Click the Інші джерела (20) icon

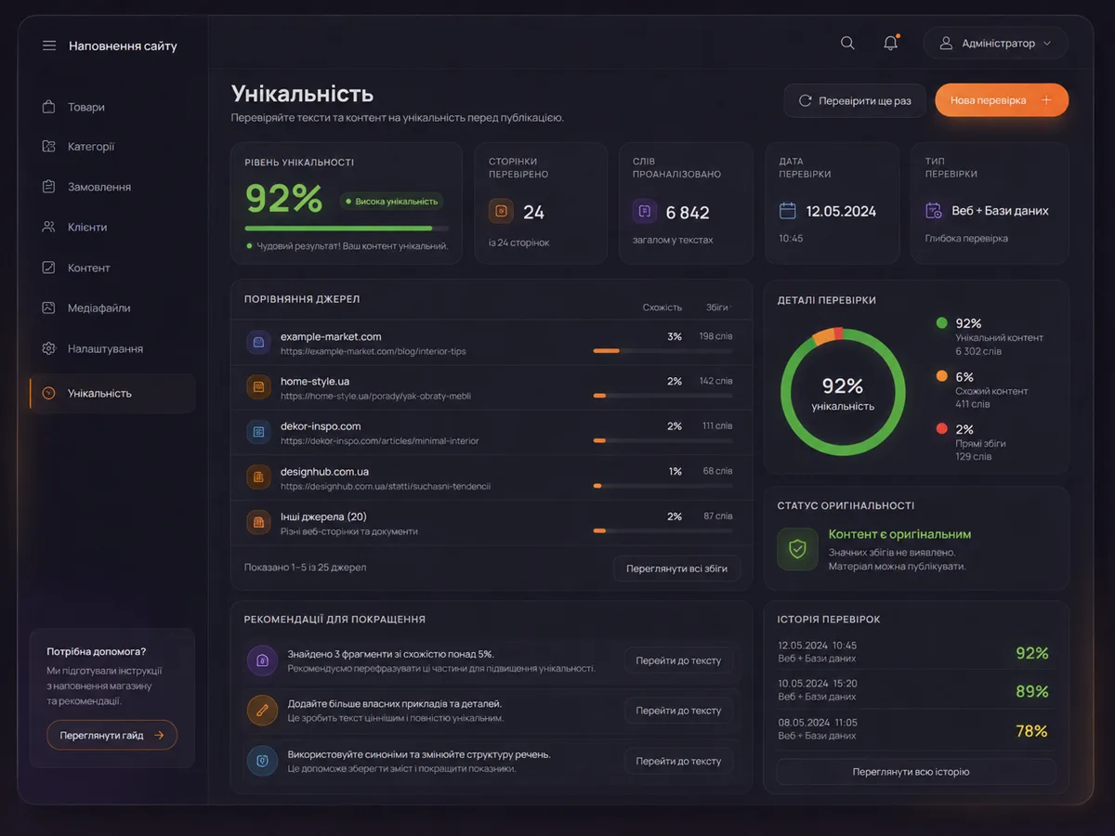(x=258, y=522)
